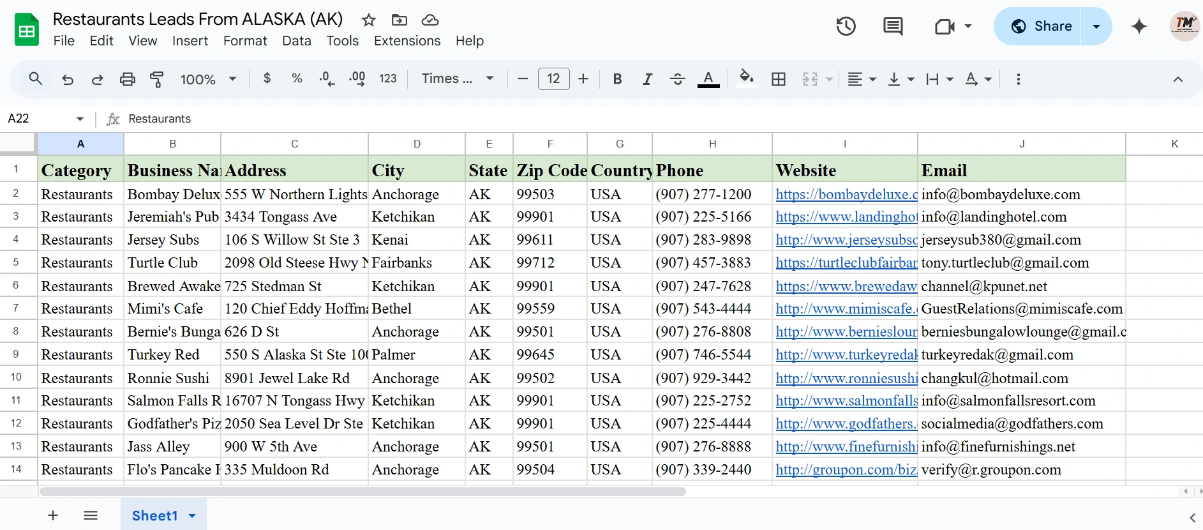Undo the last action

pyautogui.click(x=68, y=79)
